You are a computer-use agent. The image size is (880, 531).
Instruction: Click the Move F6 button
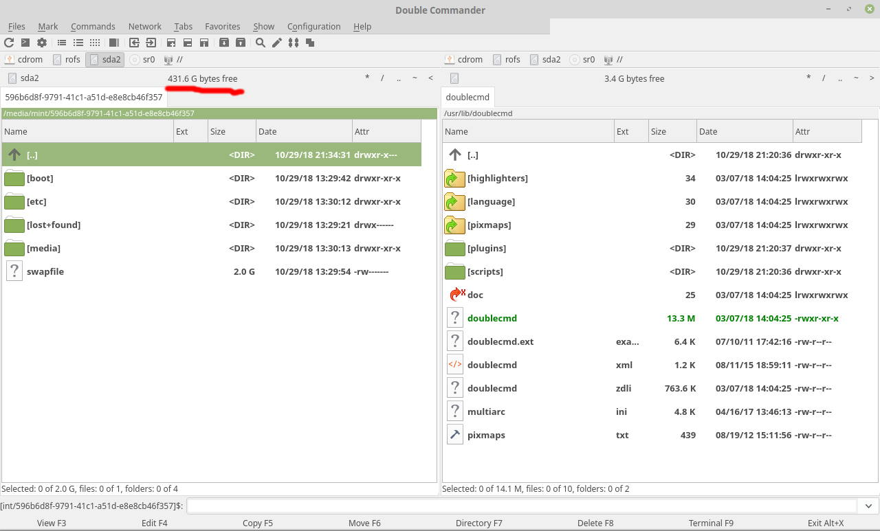(x=364, y=523)
